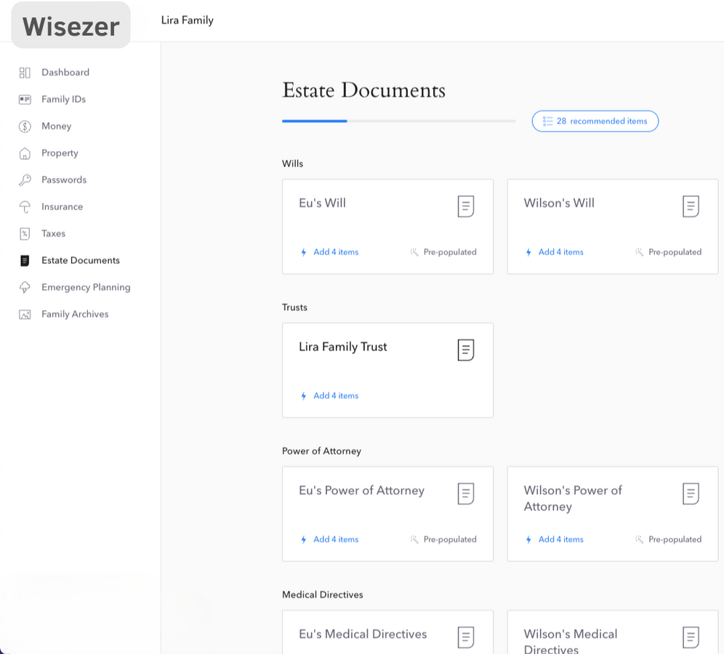This screenshot has height=654, width=724.
Task: Open Eu's Medical Directives title
Action: pyautogui.click(x=363, y=634)
